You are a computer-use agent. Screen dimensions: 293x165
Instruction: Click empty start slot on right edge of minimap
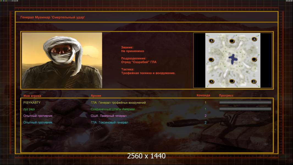point(254,59)
